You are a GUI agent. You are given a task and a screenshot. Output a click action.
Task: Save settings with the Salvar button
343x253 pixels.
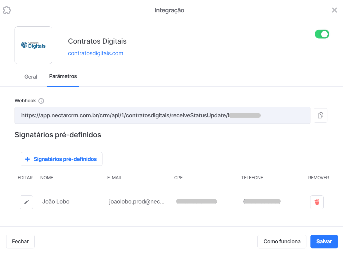click(324, 241)
